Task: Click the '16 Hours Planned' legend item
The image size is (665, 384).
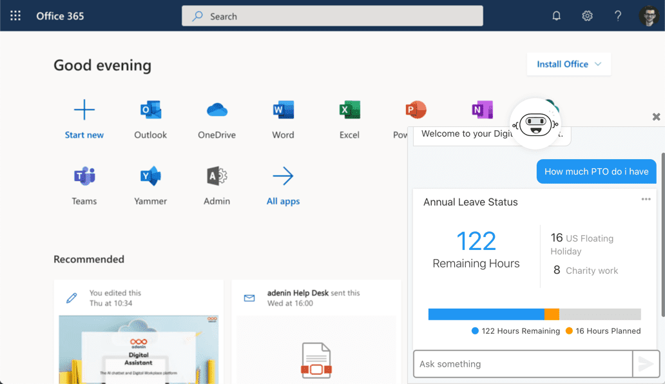Action: coord(603,331)
